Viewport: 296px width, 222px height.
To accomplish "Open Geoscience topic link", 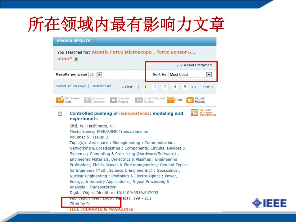I will click(167, 171).
